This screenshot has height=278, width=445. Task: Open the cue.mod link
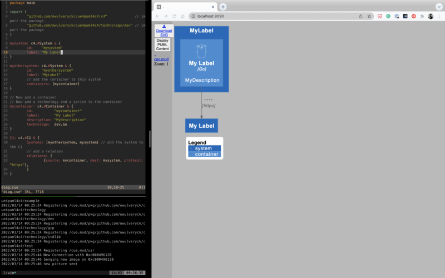click(x=161, y=59)
